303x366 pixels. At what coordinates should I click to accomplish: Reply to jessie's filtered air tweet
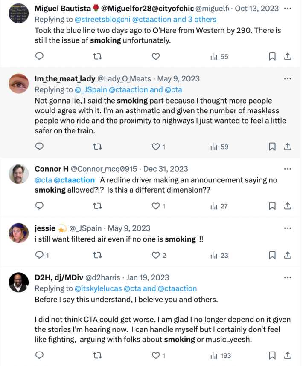click(39, 255)
